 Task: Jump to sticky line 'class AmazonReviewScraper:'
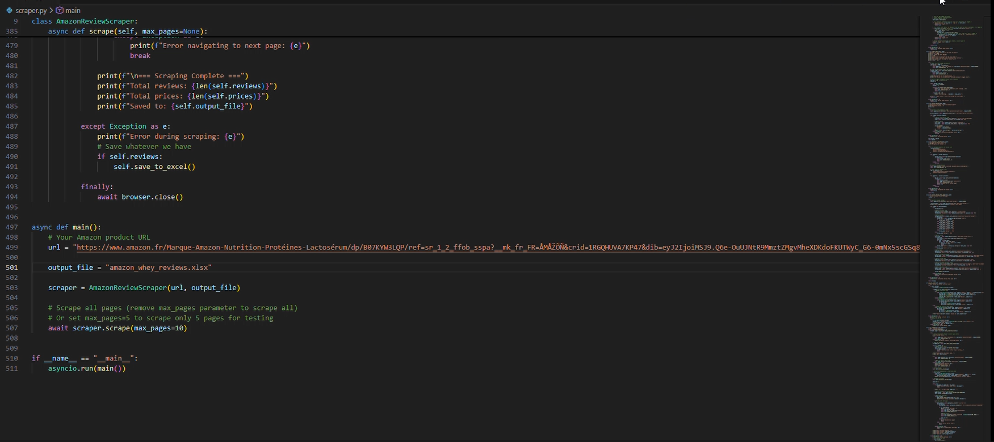point(85,21)
